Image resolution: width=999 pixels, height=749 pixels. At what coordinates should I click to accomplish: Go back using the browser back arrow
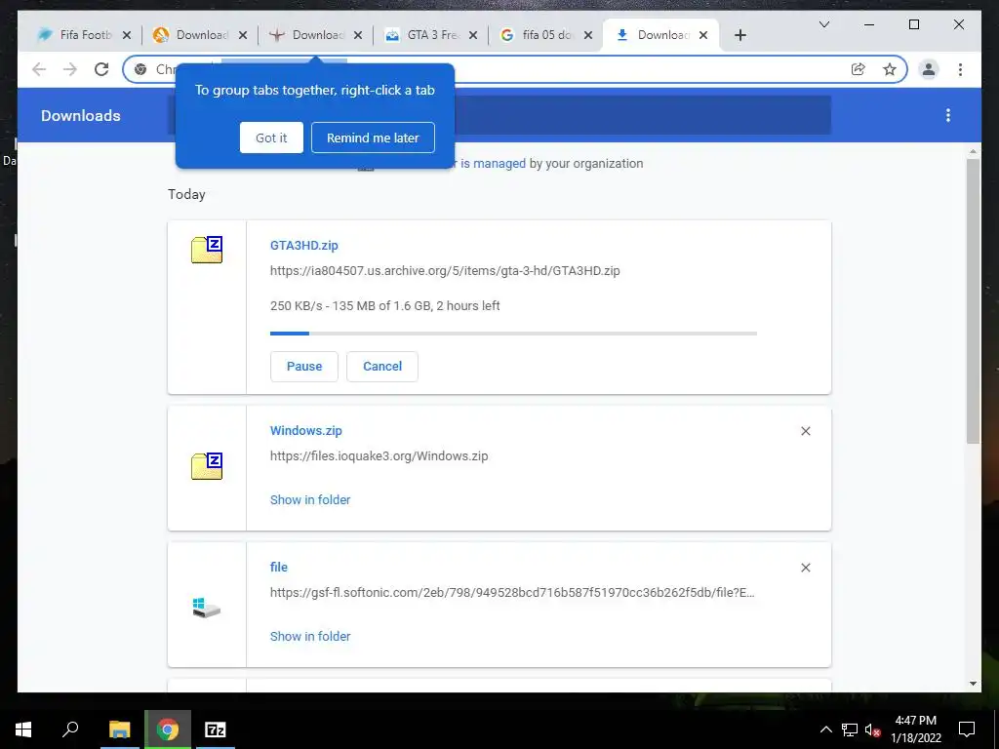click(x=39, y=69)
